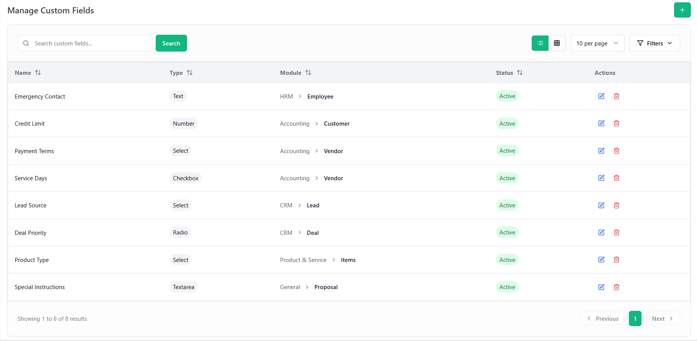697x341 pixels.
Task: Click the Number type badge
Action: (184, 123)
